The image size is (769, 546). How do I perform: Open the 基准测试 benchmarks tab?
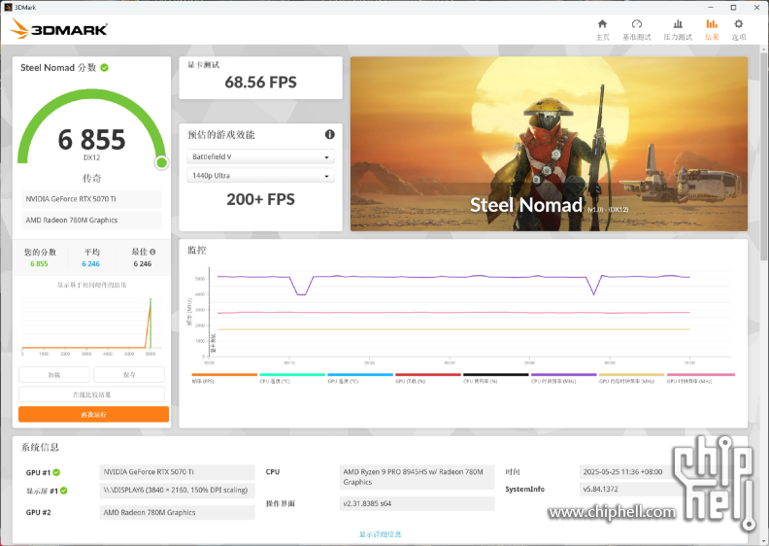pyautogui.click(x=637, y=30)
